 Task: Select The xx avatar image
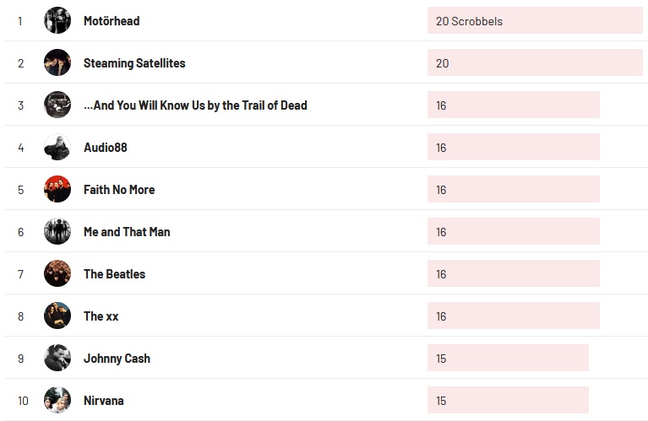click(57, 316)
